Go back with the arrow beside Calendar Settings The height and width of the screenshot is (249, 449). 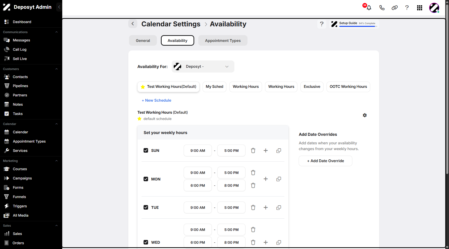point(133,24)
